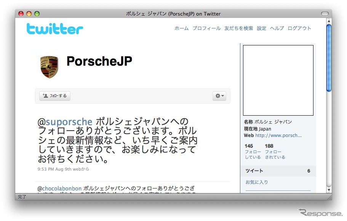Image resolution: width=347 pixels, height=221 pixels.
Task: Open the @suporsche mention link
Action: (x=65, y=122)
